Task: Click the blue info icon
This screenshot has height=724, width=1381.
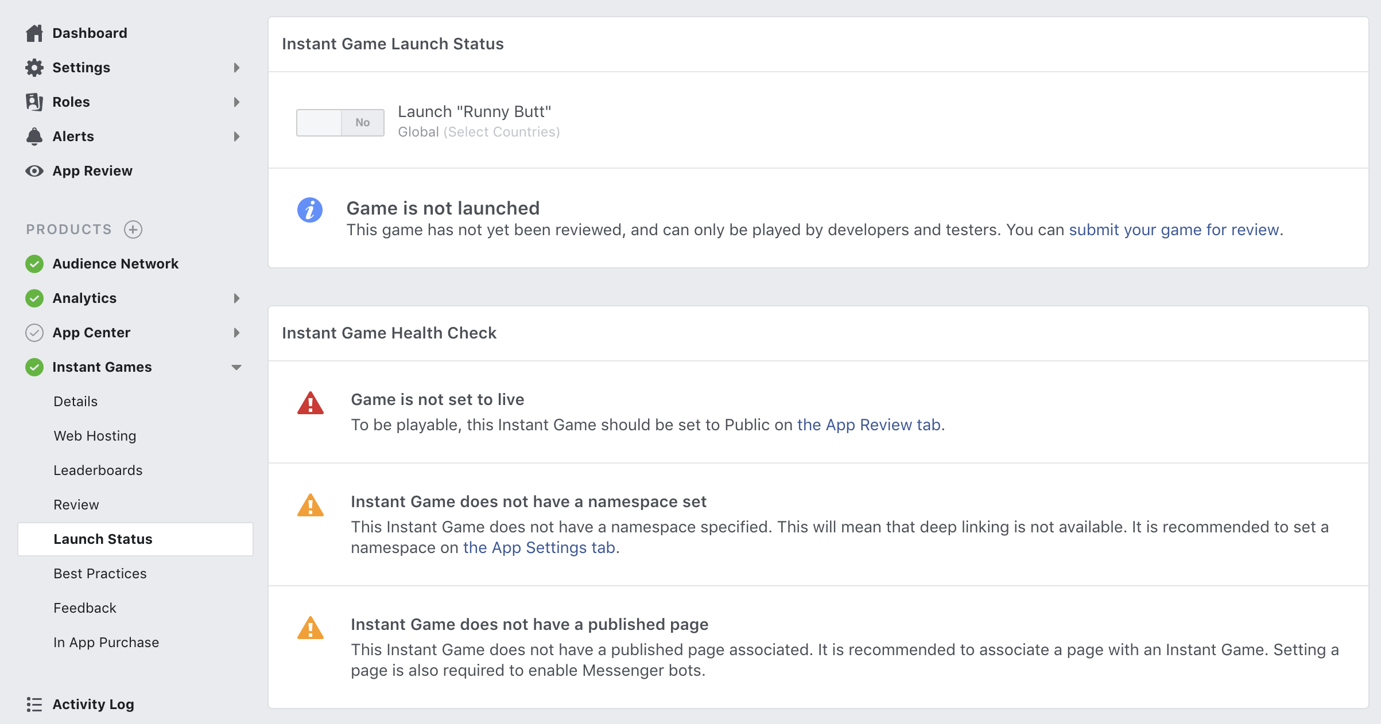Action: click(310, 210)
